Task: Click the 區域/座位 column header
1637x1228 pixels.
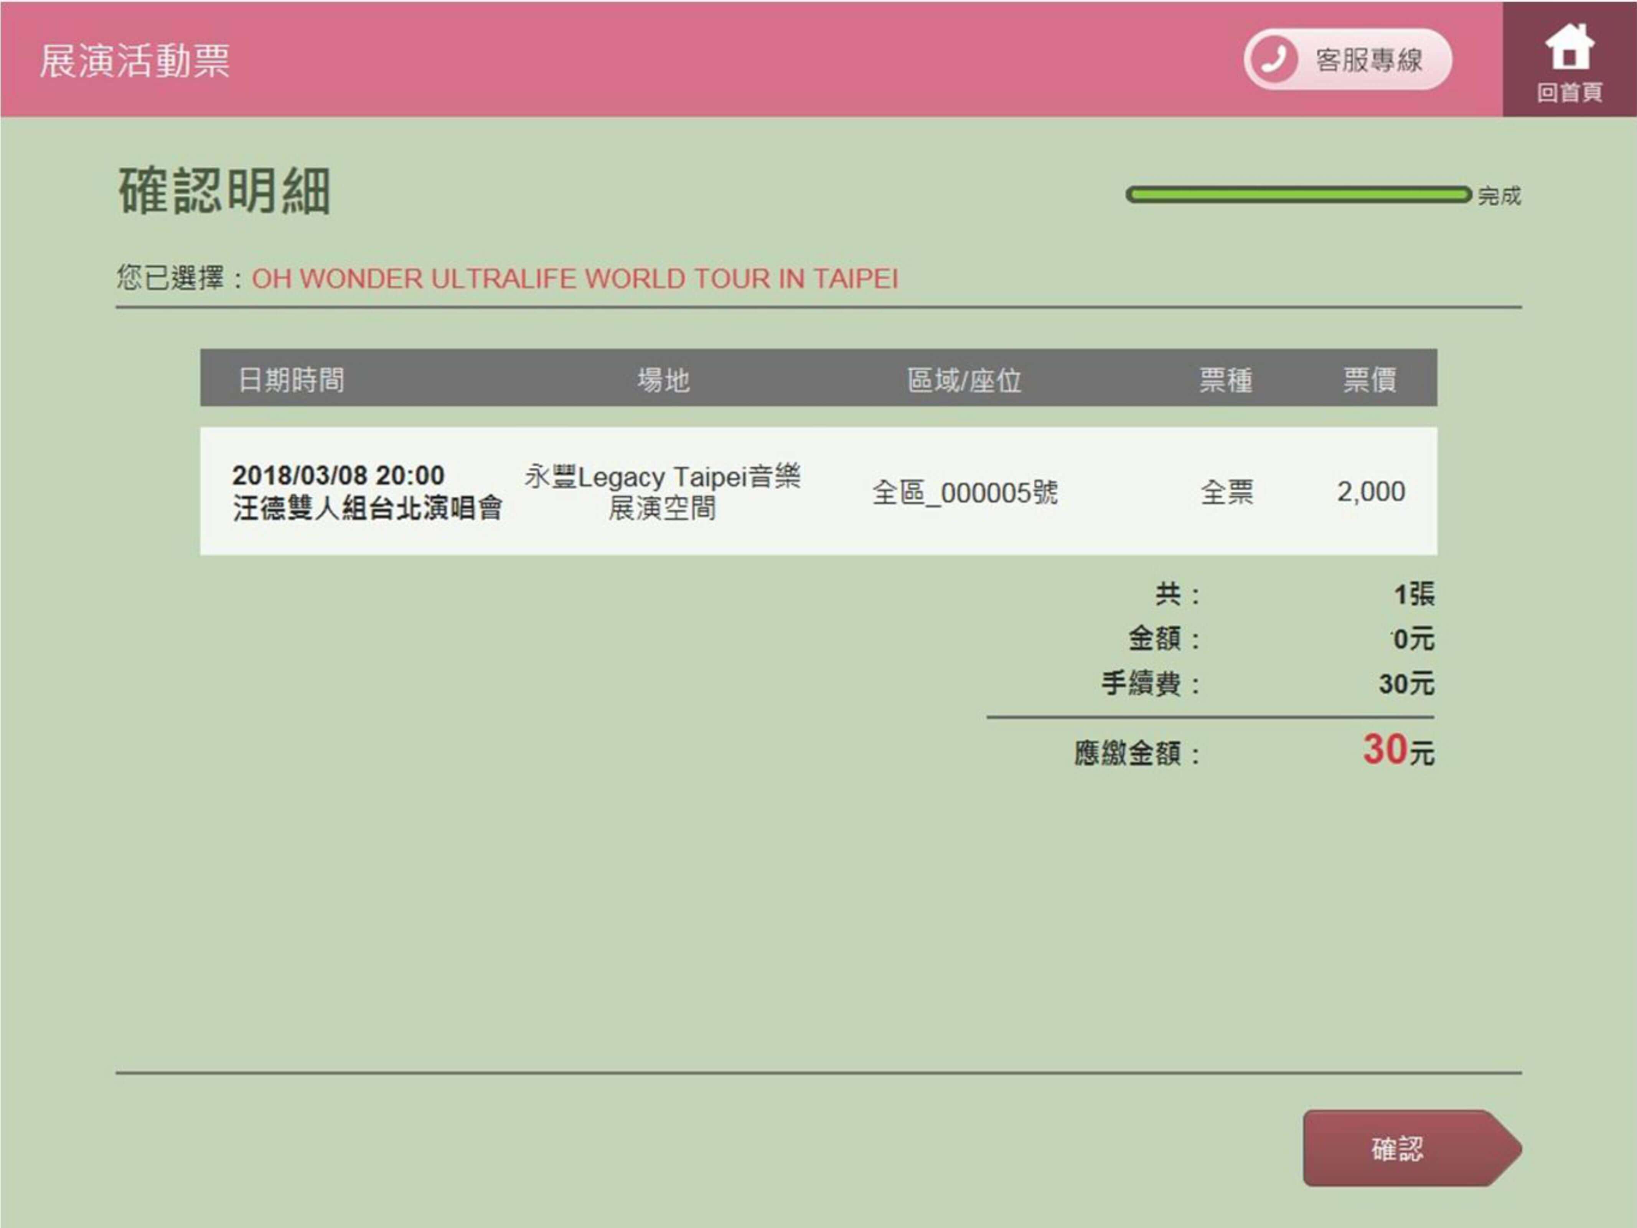Action: [964, 380]
